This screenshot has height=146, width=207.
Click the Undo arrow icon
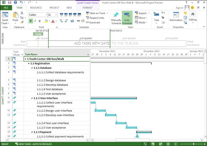pos(21,2)
